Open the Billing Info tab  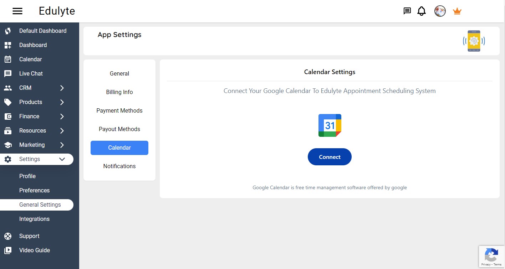pyautogui.click(x=119, y=92)
